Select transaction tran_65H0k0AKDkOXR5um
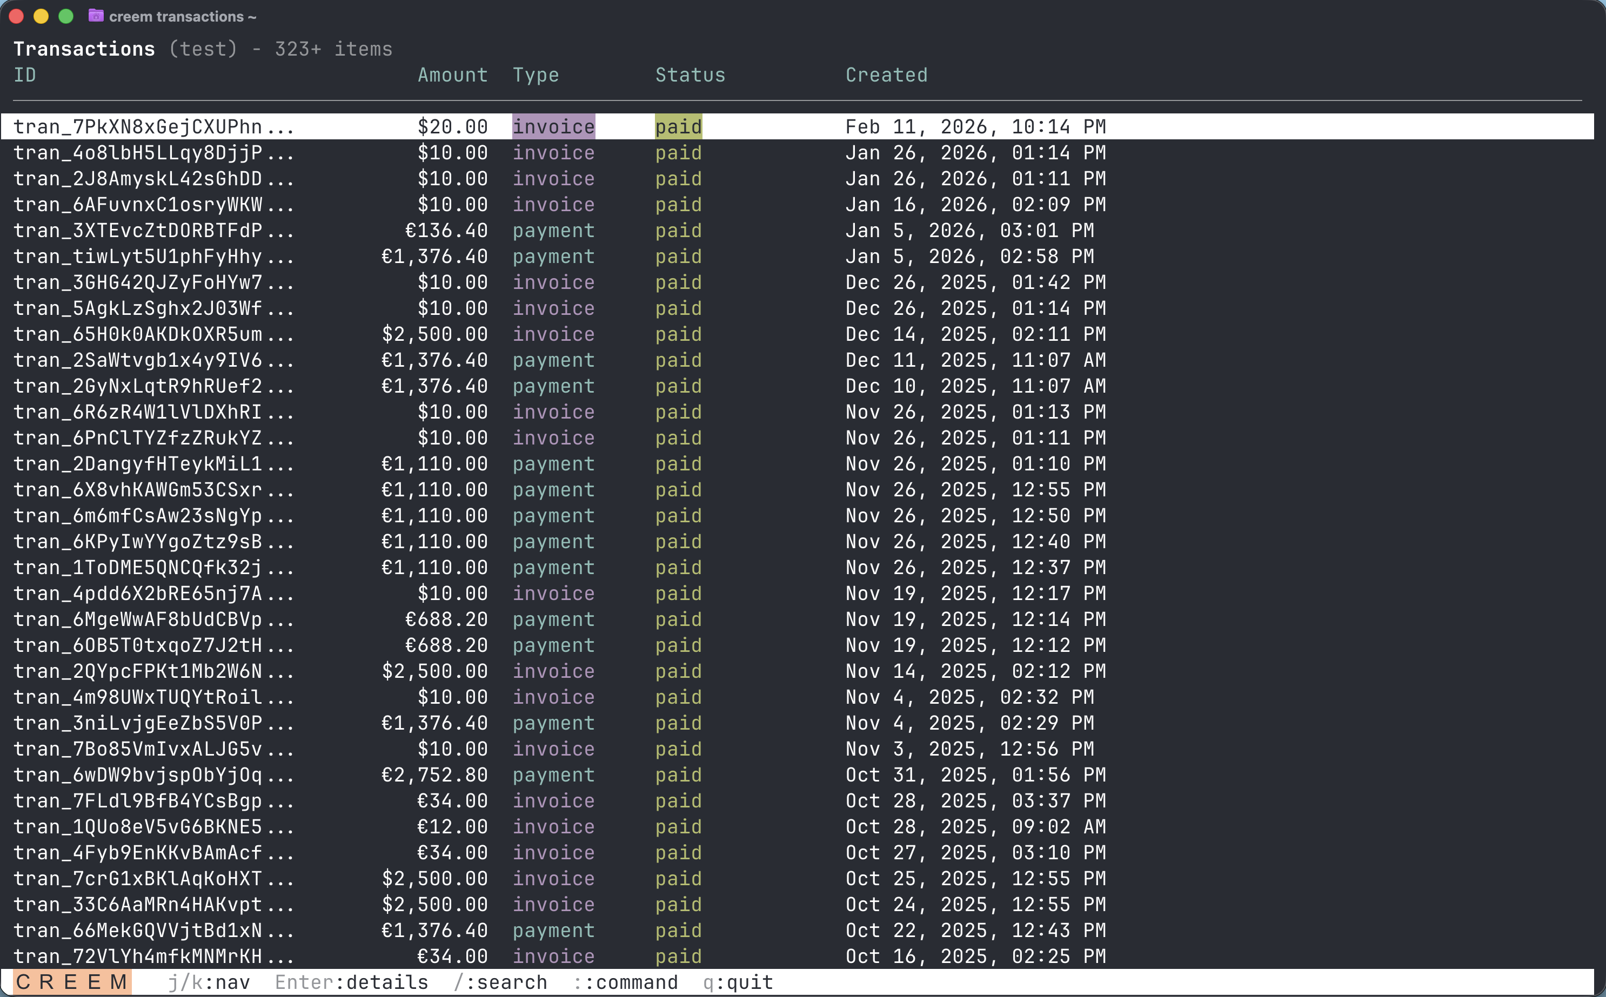 (798, 334)
